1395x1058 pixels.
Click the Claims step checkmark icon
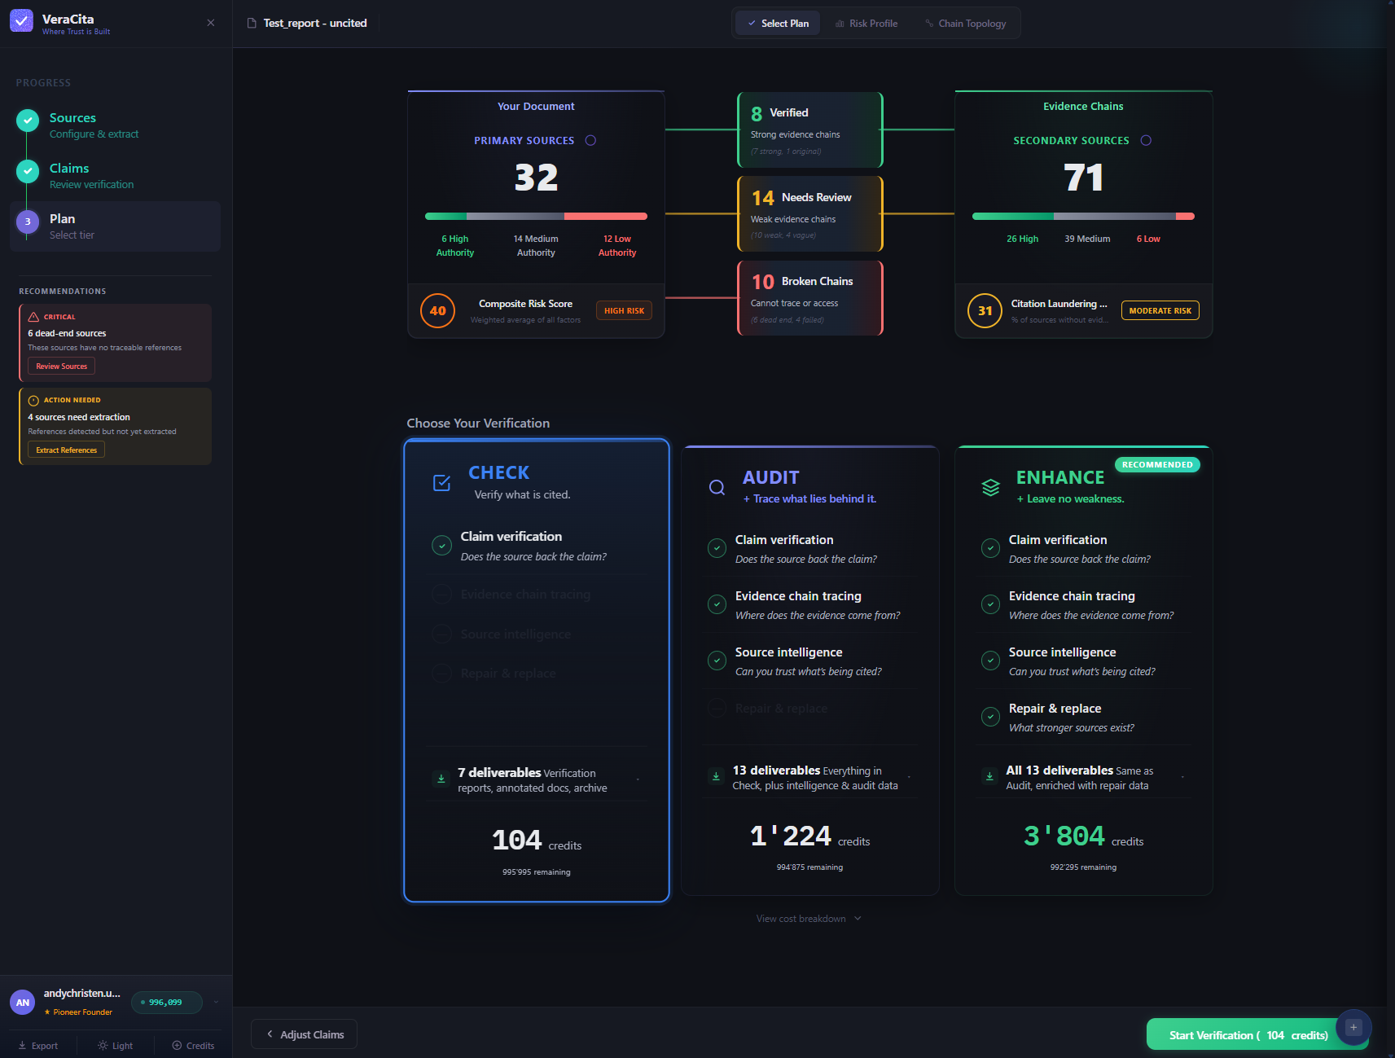tap(28, 171)
